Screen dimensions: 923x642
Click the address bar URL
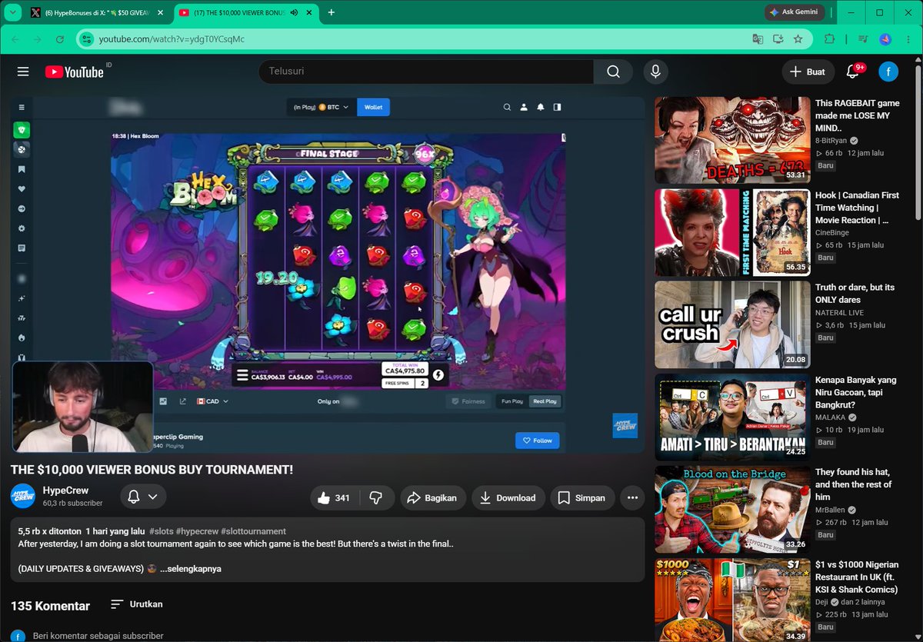(x=171, y=38)
